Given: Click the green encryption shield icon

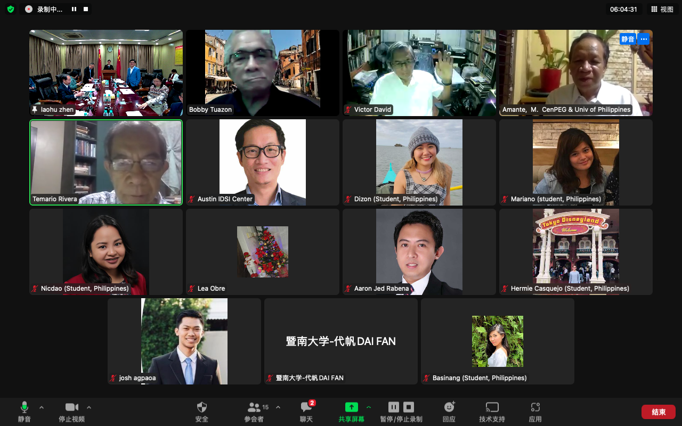Looking at the screenshot, I should pyautogui.click(x=10, y=9).
